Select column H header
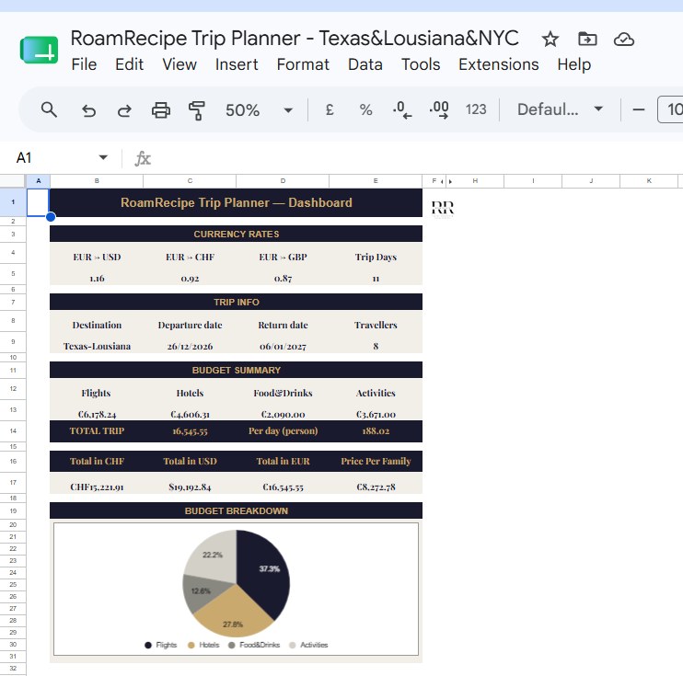 tap(475, 181)
